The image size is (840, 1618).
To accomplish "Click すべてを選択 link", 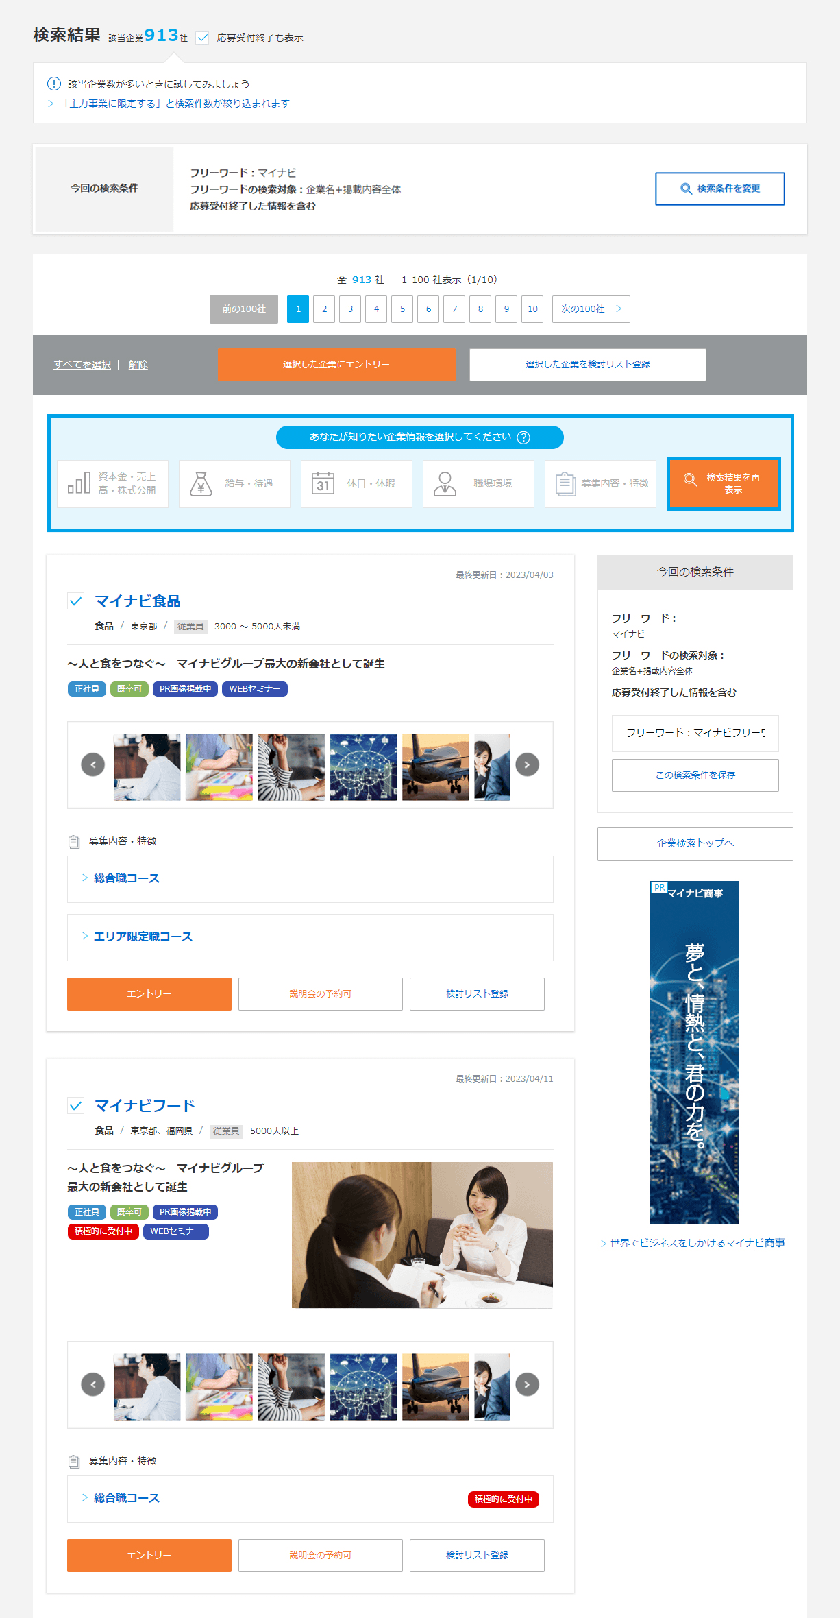I will 82,365.
